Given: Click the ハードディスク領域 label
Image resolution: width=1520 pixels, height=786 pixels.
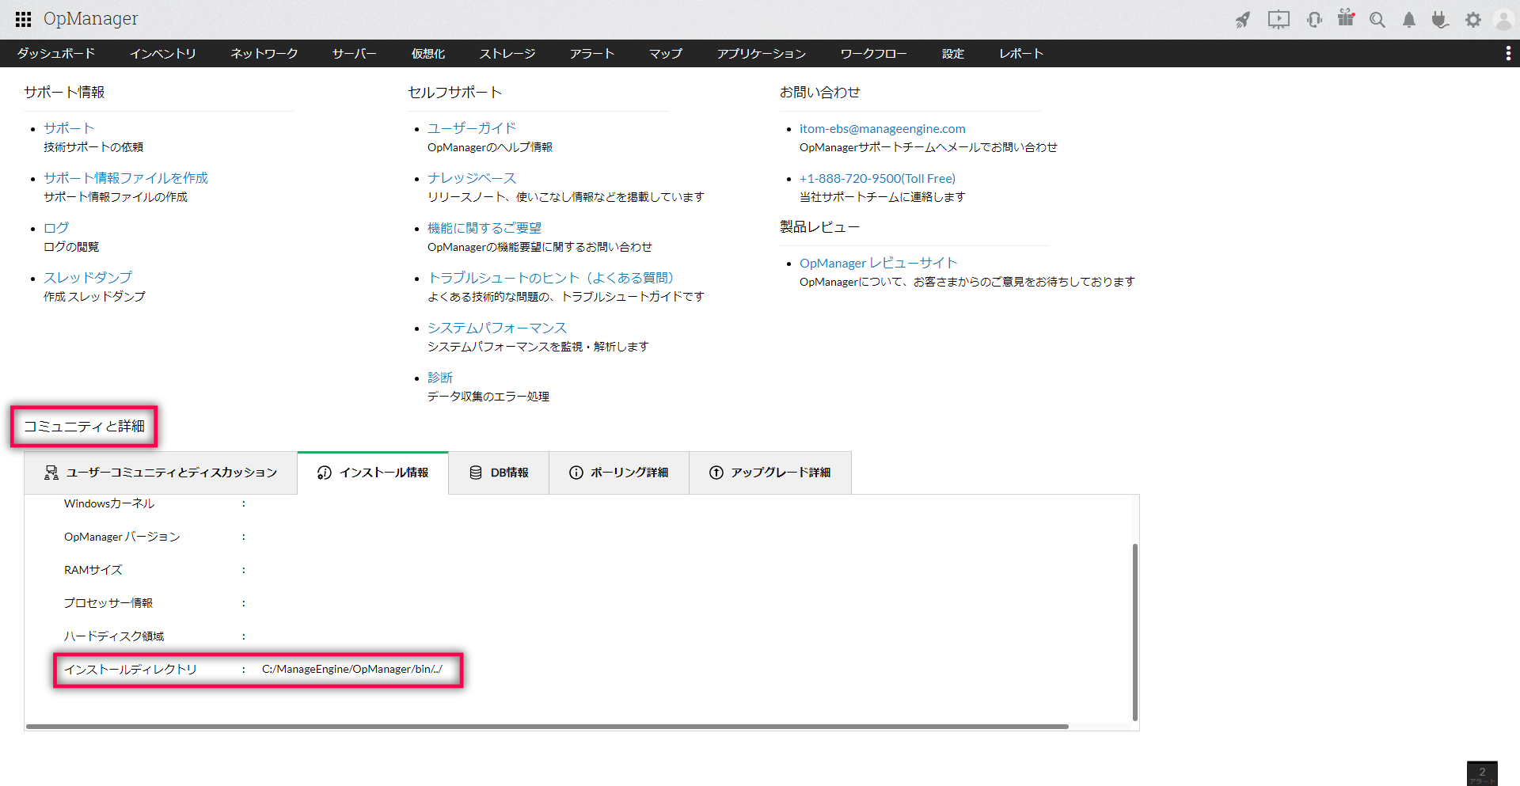Looking at the screenshot, I should pos(114,636).
